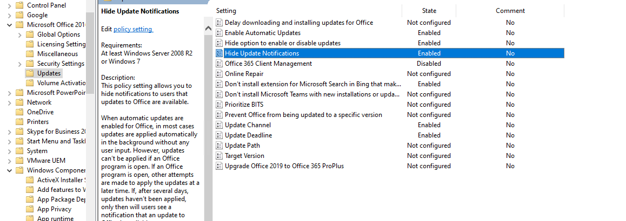Image resolution: width=626 pixels, height=221 pixels.
Task: Click the policy icon beside Update Channel
Action: click(219, 125)
